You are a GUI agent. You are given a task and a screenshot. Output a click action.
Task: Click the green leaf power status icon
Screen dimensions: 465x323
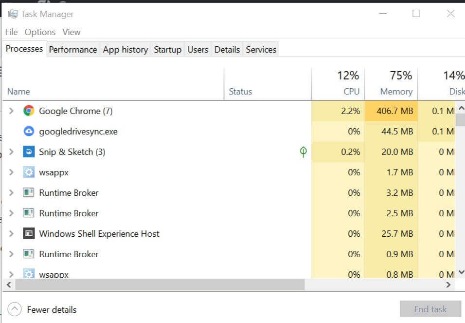304,152
